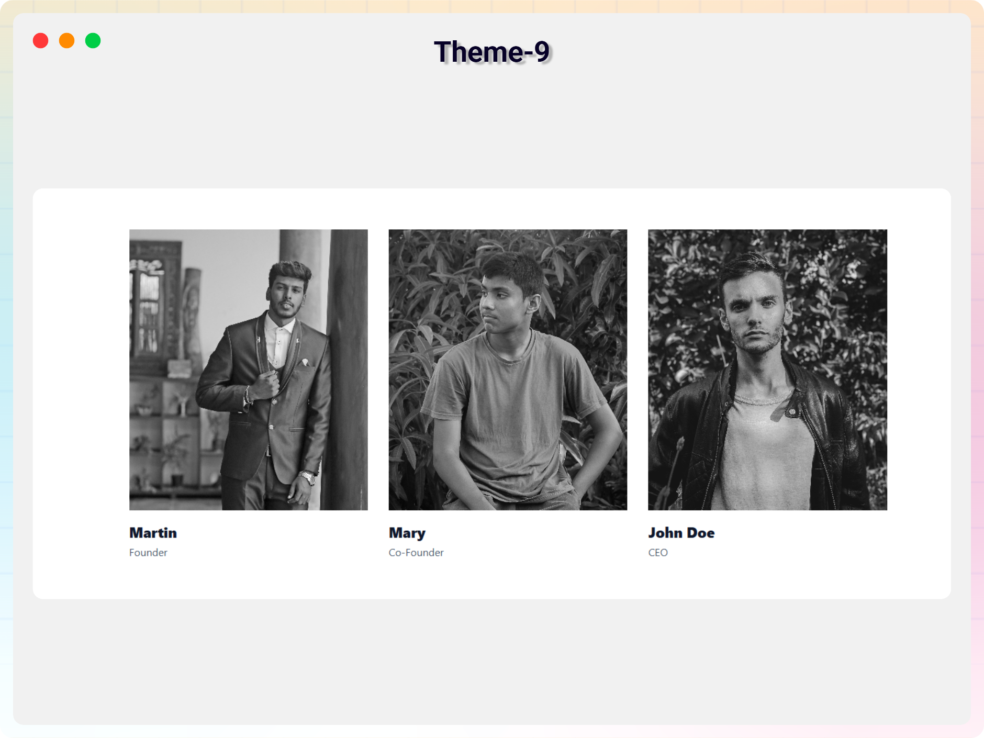
Task: Click the Co-Founder role text
Action: pos(416,553)
